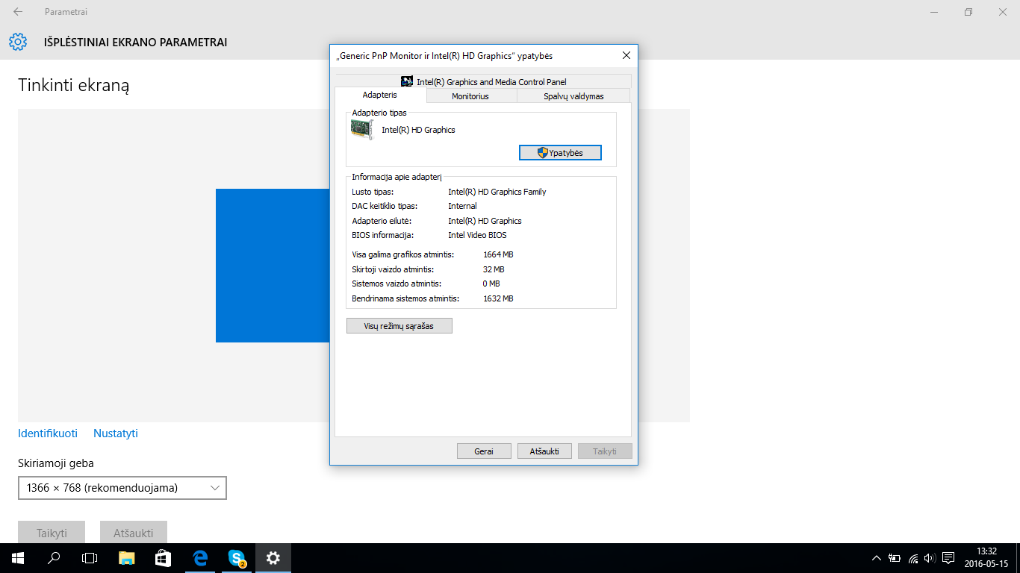Open Skype from the taskbar

pyautogui.click(x=237, y=557)
